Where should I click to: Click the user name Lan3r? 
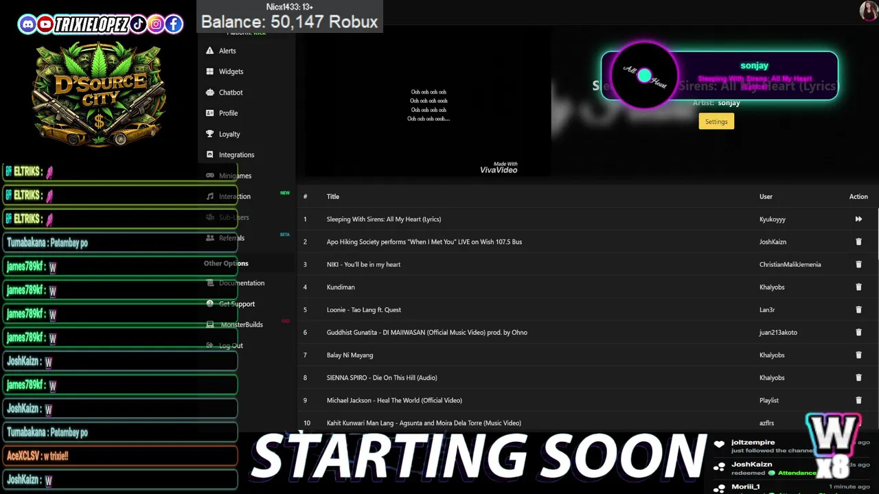pyautogui.click(x=767, y=310)
